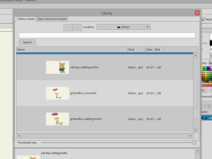212x159 pixels.
Task: Go forward with the right arrow button
Action: pos(77,28)
